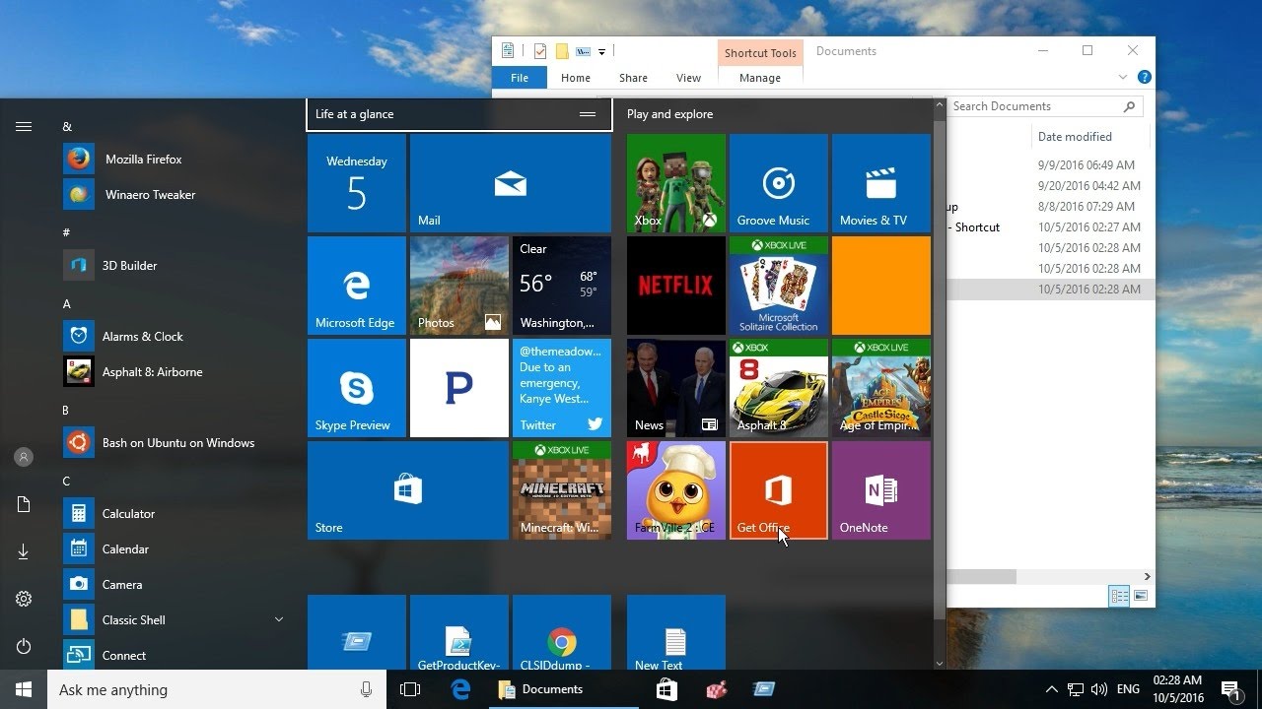Expand the Explorer ribbon chevron
1262x709 pixels.
tap(1123, 77)
